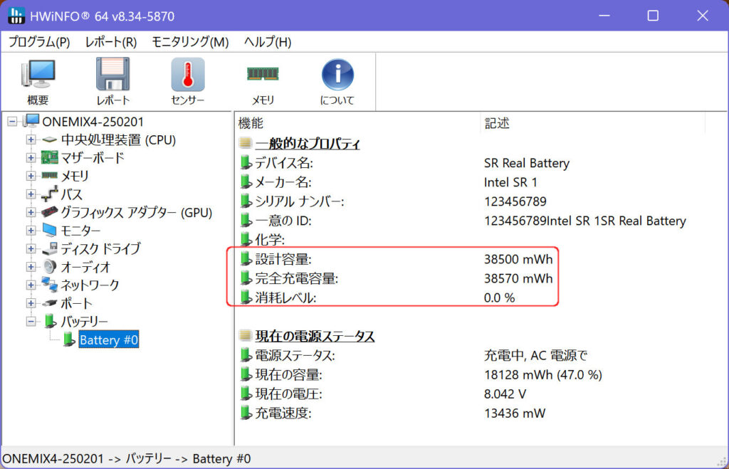Collapse the バッテリー tree node
The image size is (729, 469).
pos(31,322)
